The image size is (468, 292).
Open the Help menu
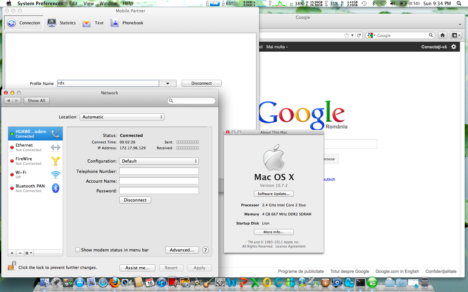click(x=128, y=4)
